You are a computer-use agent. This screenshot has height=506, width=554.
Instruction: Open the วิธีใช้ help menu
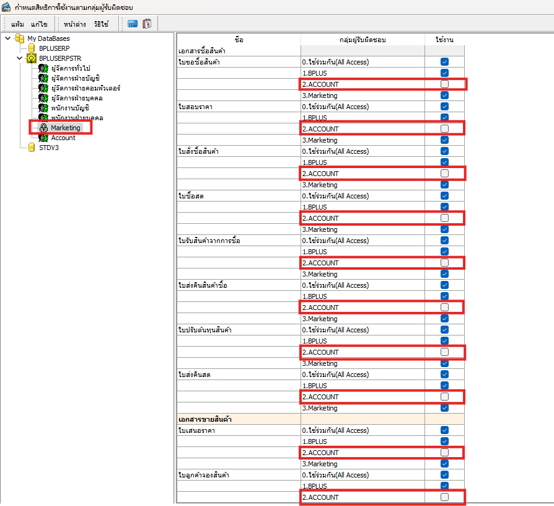point(101,24)
